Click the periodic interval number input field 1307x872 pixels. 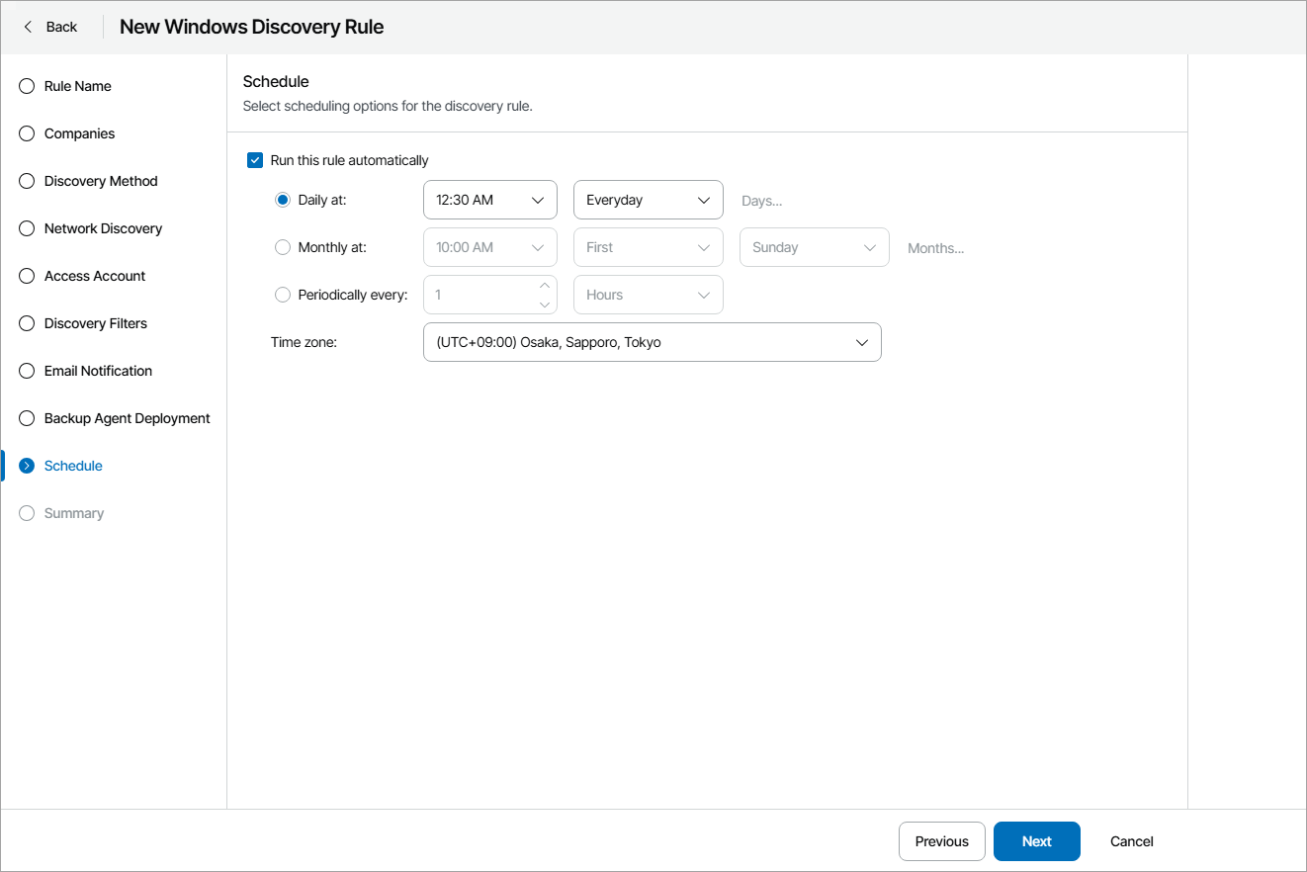click(475, 295)
